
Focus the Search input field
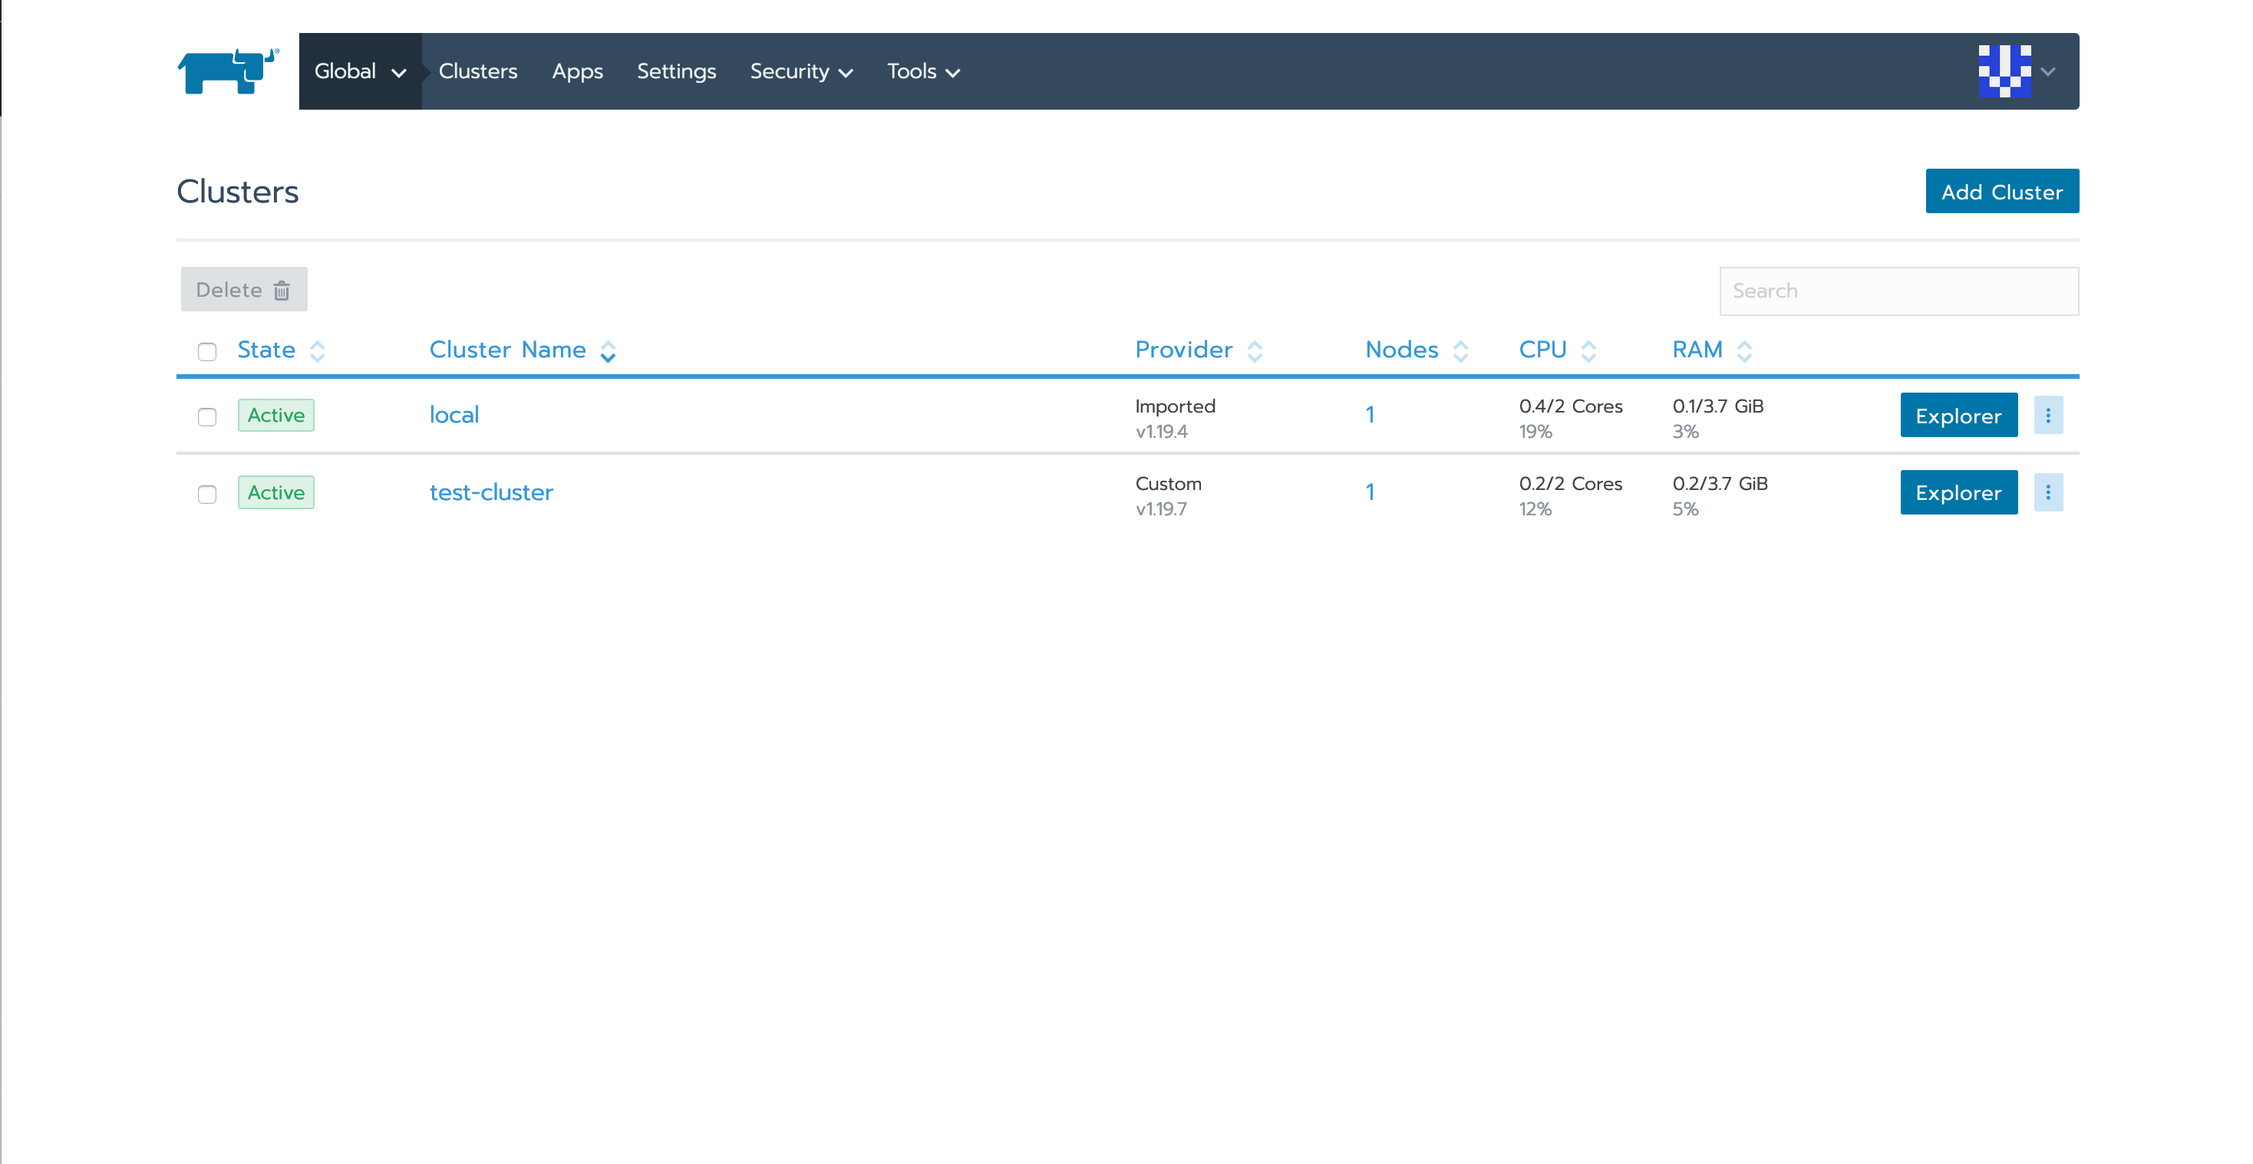click(x=1898, y=291)
